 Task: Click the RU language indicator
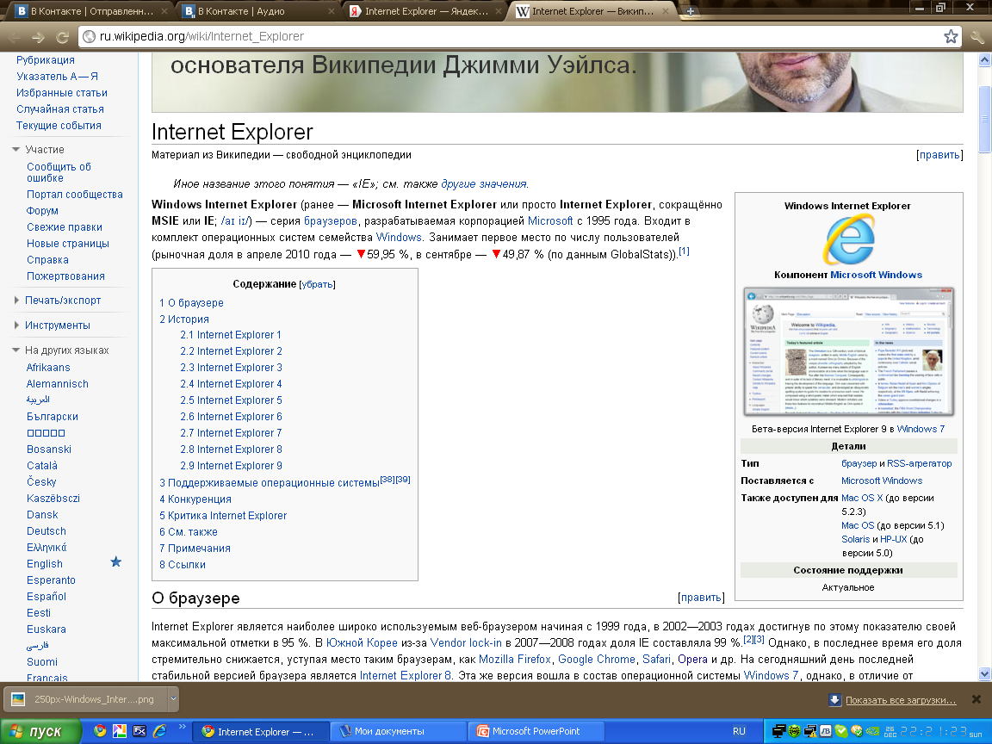tap(739, 731)
